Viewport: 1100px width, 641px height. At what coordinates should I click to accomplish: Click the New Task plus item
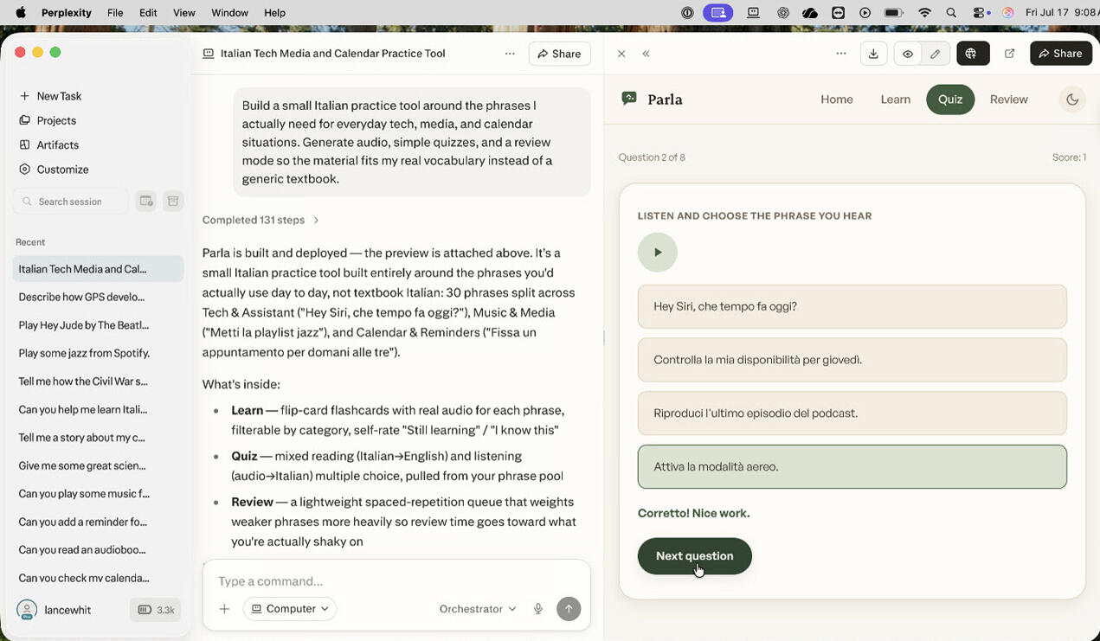tap(50, 96)
